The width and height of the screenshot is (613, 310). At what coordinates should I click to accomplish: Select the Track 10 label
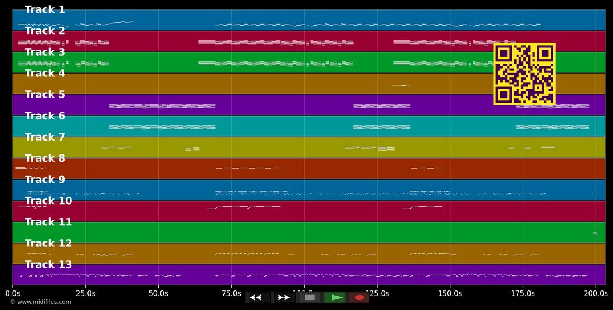click(48, 201)
